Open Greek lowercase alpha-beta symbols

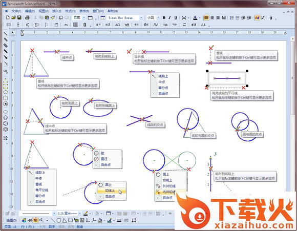[x=108, y=25]
